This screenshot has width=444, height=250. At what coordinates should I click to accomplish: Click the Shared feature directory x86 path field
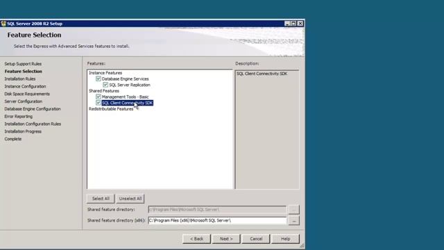217,220
